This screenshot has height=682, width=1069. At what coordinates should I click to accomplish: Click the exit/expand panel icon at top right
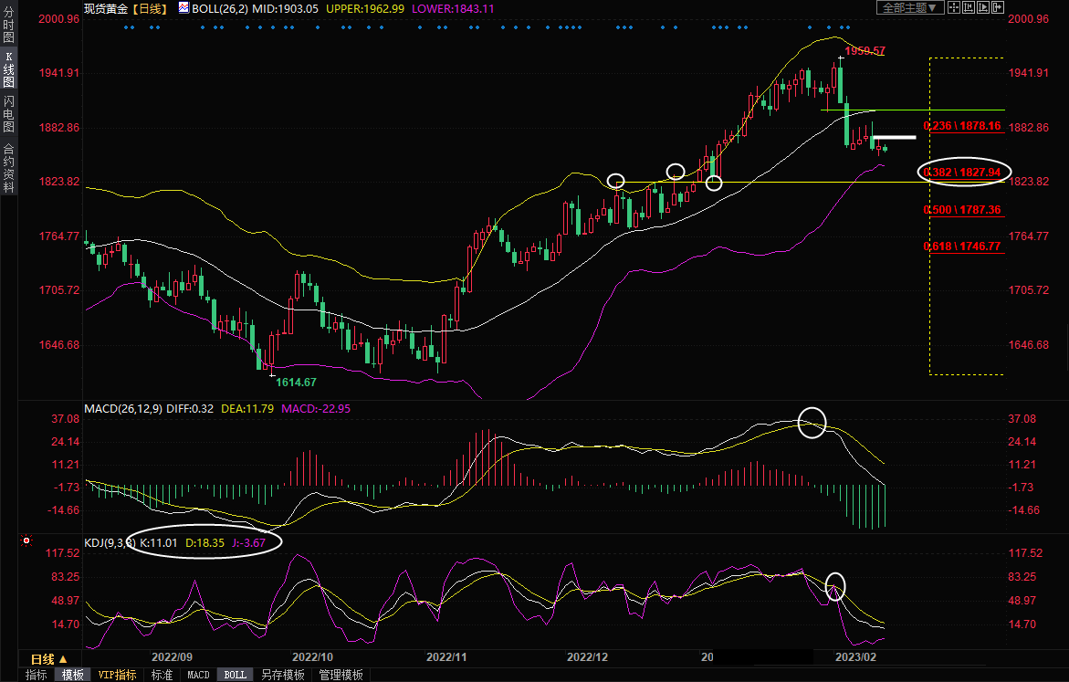coord(998,7)
